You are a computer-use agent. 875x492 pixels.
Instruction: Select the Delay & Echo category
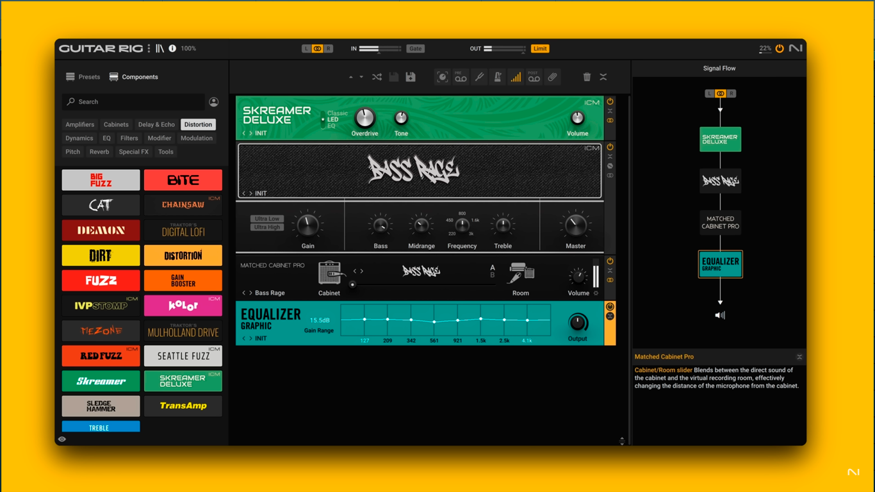click(x=156, y=125)
